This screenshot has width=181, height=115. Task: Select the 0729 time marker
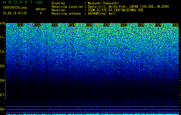158,25
